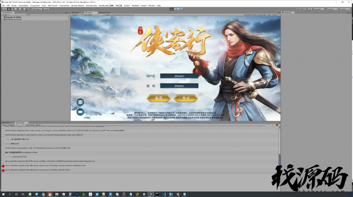353x197 pixels.
Task: Open the Layout dropdown
Action: (345, 9)
